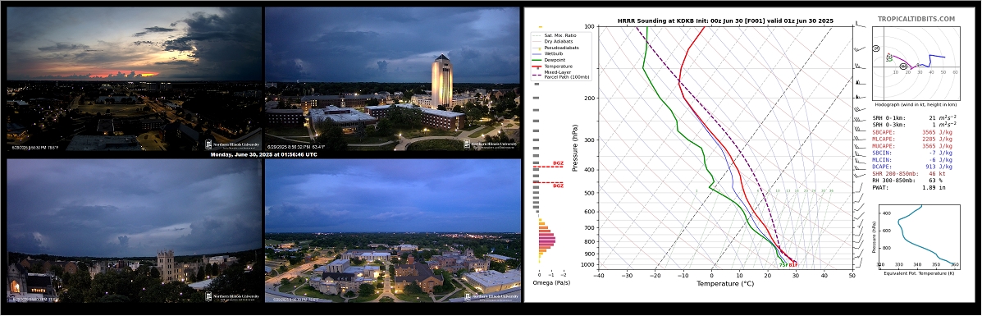The height and width of the screenshot is (316, 982).
Task: Open the sunset webcam view thumbnail
Action: click(134, 79)
